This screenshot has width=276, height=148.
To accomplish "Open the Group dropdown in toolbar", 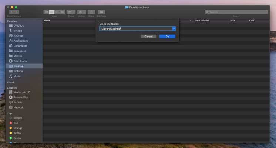I will click(71, 12).
